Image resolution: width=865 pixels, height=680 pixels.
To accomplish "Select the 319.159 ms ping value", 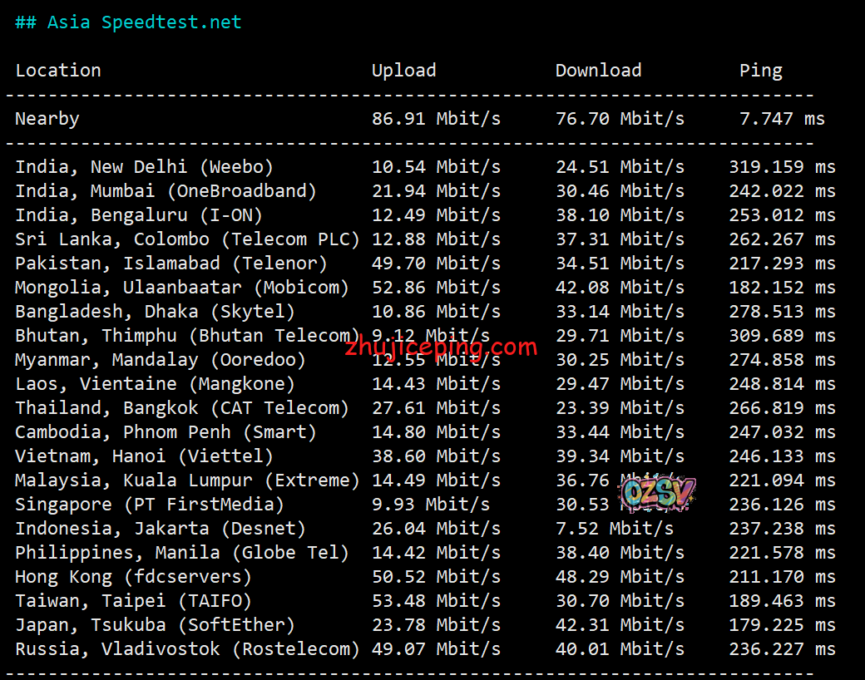I will pyautogui.click(x=782, y=167).
